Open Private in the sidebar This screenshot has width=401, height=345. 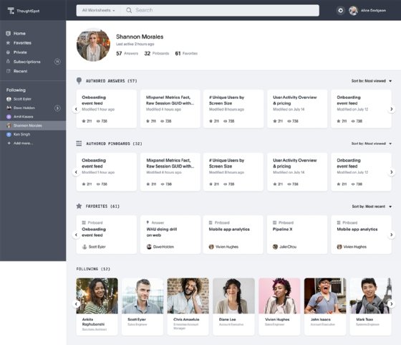click(x=20, y=52)
